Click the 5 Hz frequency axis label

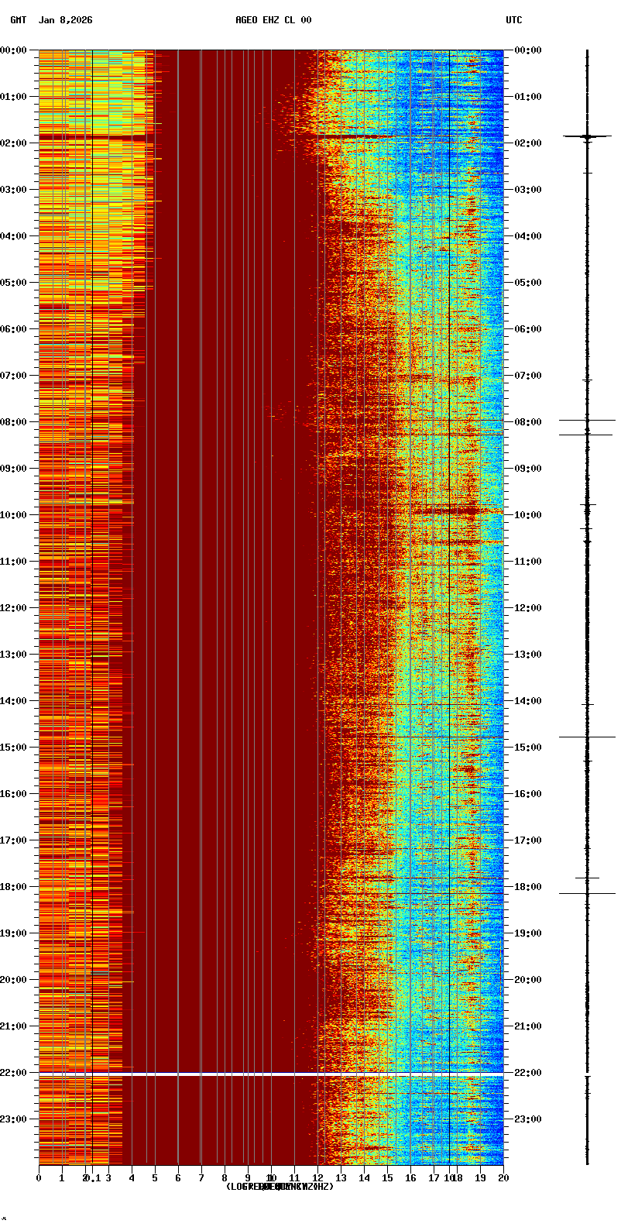point(155,1178)
